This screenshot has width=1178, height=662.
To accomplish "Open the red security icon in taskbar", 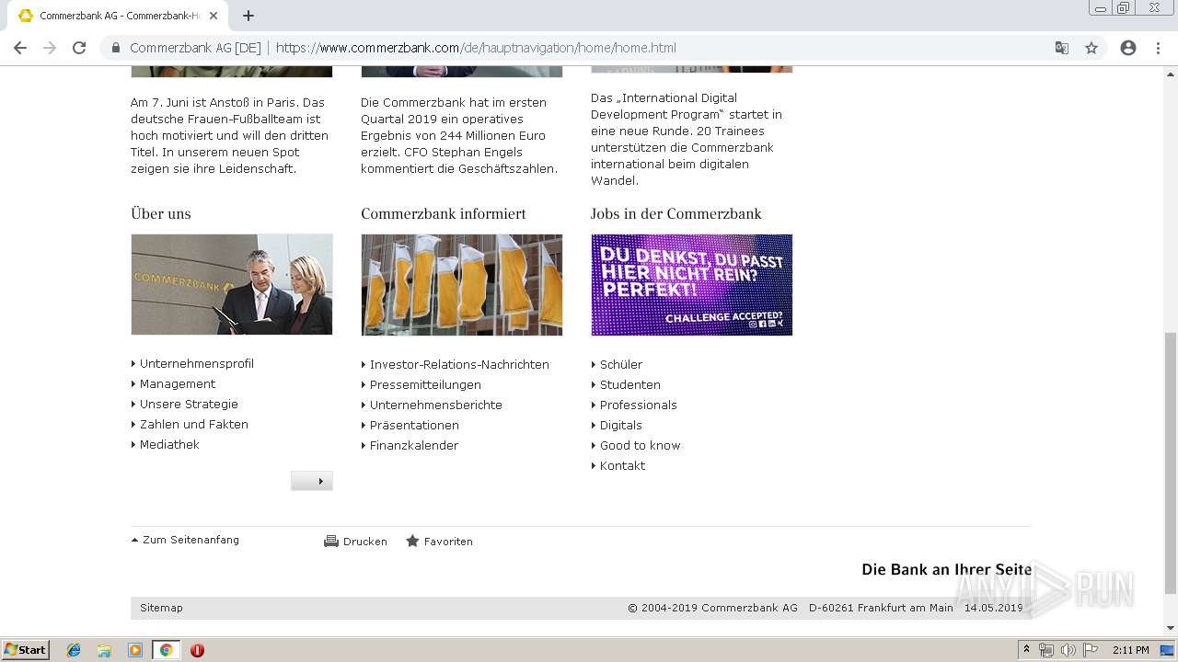I will coord(197,650).
